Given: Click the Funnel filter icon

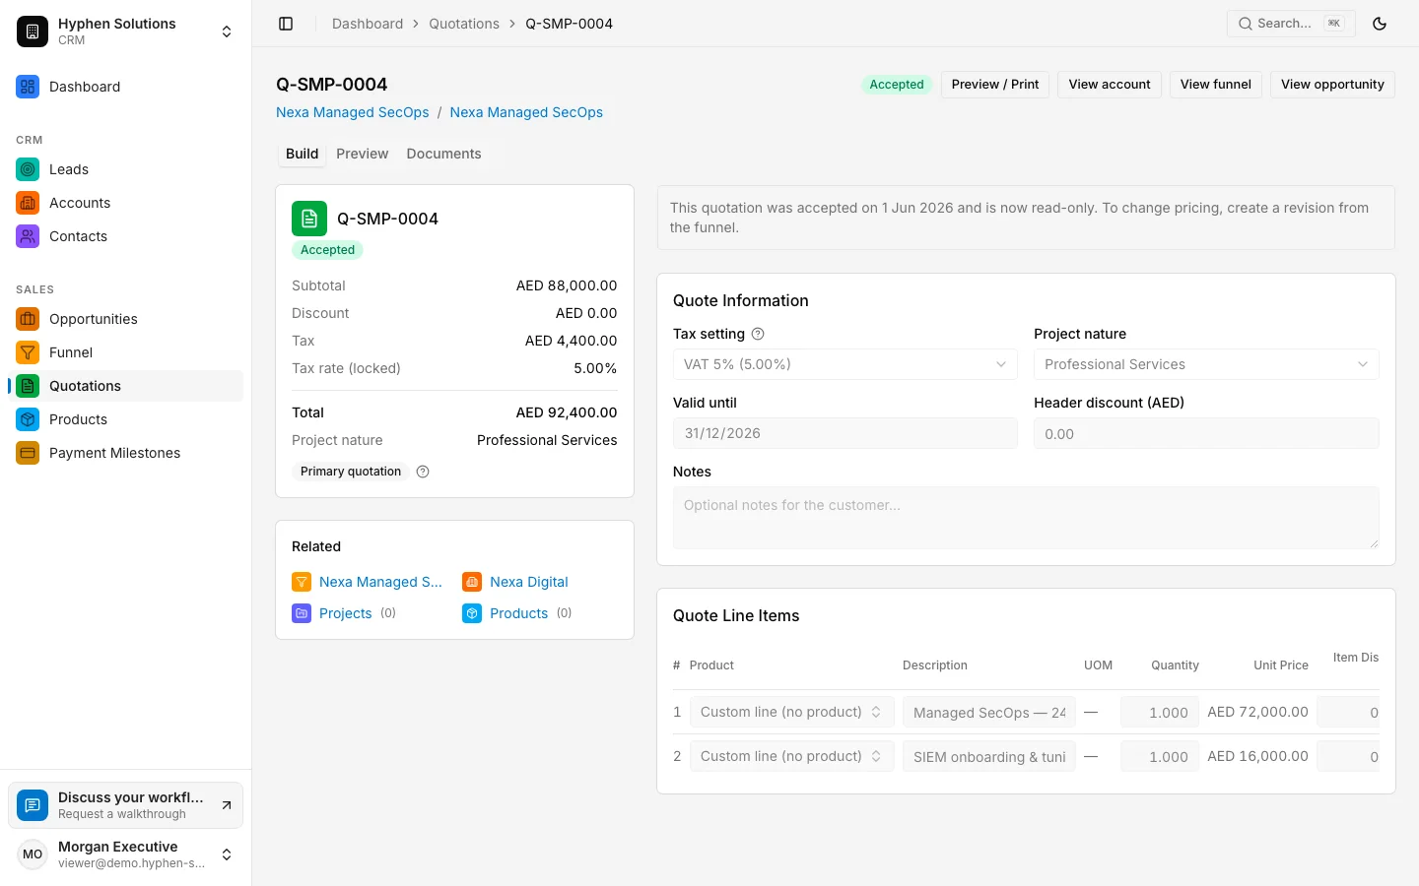Looking at the screenshot, I should point(28,352).
